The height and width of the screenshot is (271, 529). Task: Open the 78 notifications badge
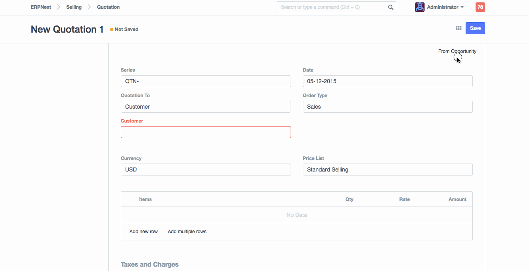tap(480, 7)
